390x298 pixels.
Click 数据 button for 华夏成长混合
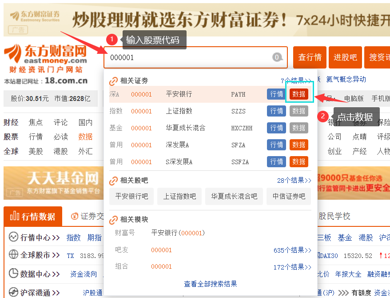pos(298,128)
